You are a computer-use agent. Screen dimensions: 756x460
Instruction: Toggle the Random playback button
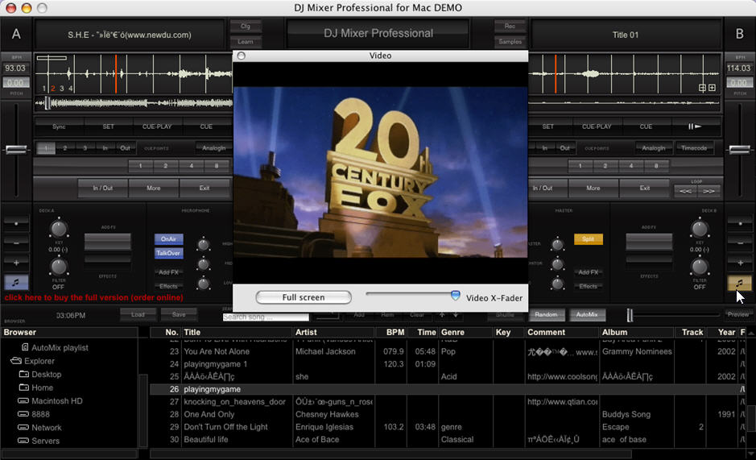click(x=546, y=315)
